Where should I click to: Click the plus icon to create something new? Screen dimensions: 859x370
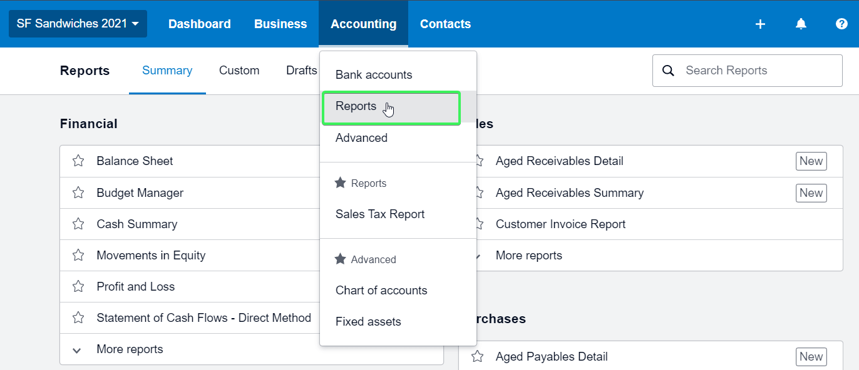coord(760,24)
